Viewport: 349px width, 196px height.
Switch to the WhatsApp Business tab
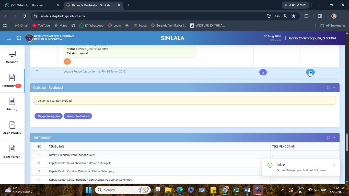[31, 5]
